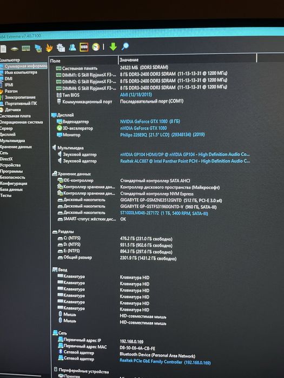
Task: Open the AMI (12/18/2015) BIOS link
Action: pyautogui.click(x=136, y=94)
